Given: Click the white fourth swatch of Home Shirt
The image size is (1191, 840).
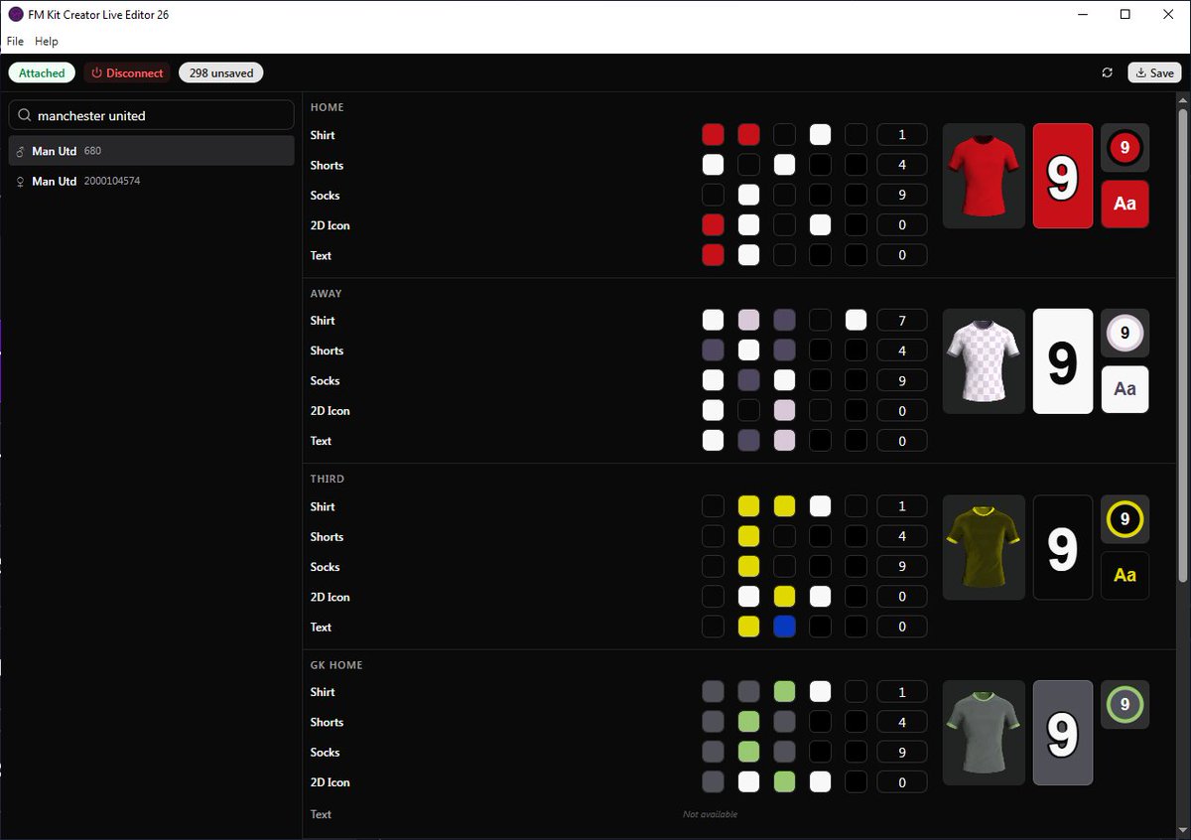Looking at the screenshot, I should (820, 135).
